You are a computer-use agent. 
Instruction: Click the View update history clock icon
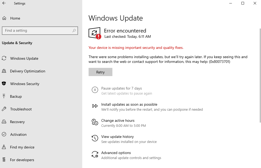[95, 138]
